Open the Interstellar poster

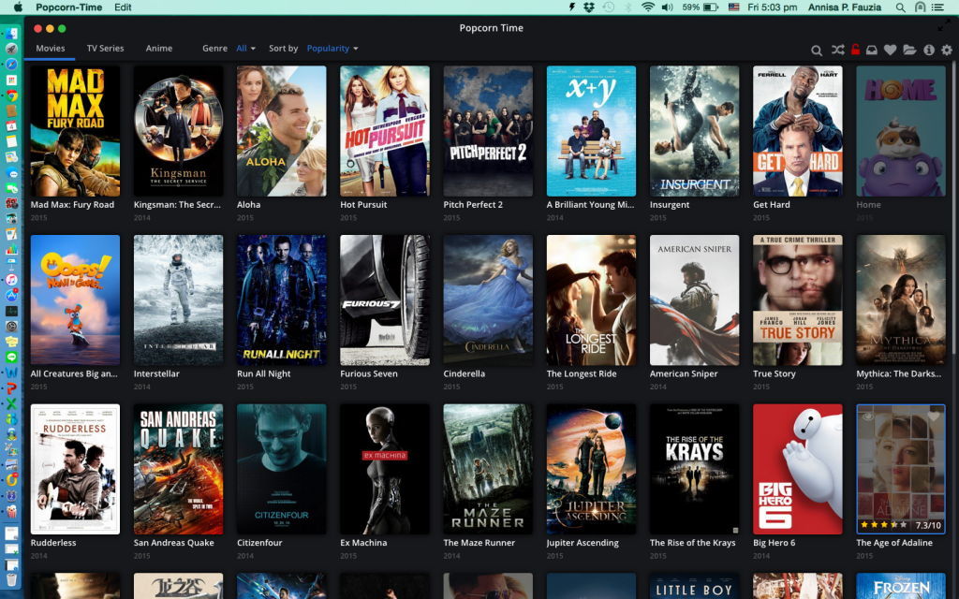click(179, 300)
